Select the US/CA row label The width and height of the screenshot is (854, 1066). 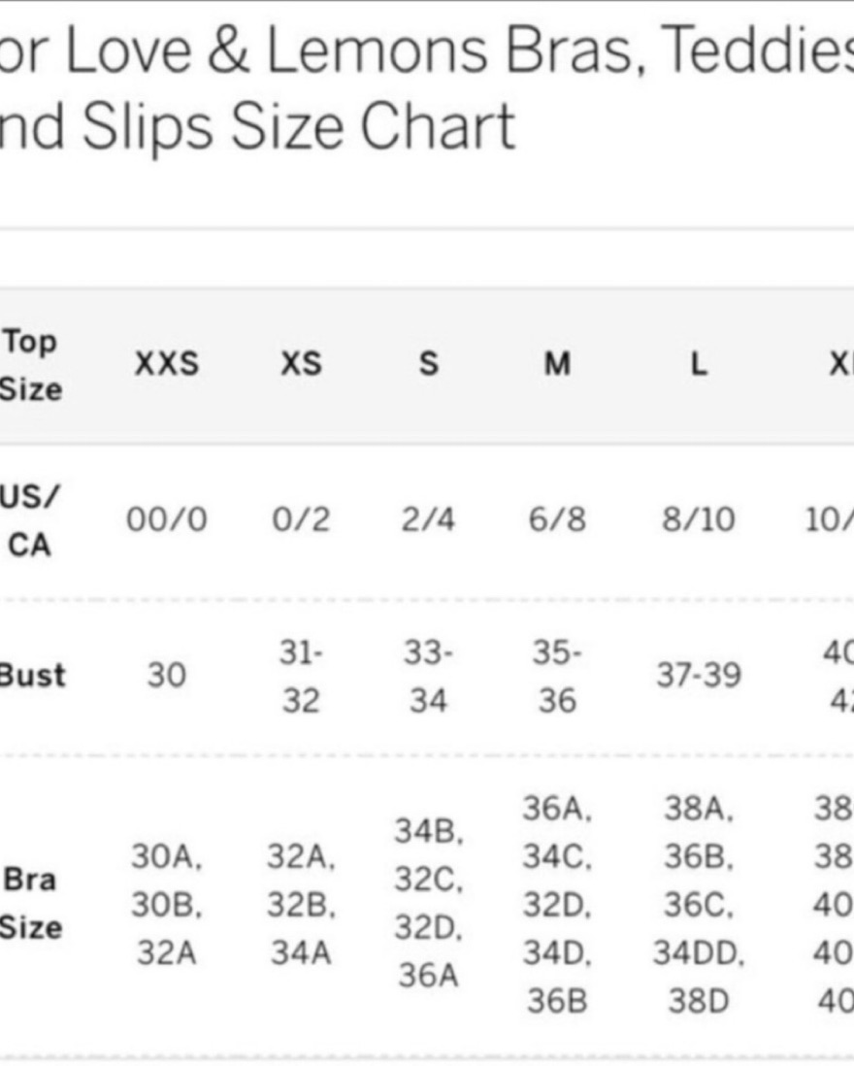[30, 519]
